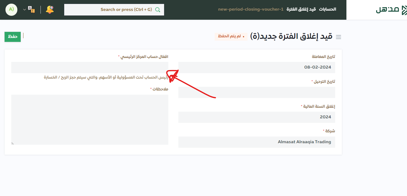Click new-period-closing-voucher-1 breadcrumb
The width and height of the screenshot is (407, 196).
(x=251, y=9)
